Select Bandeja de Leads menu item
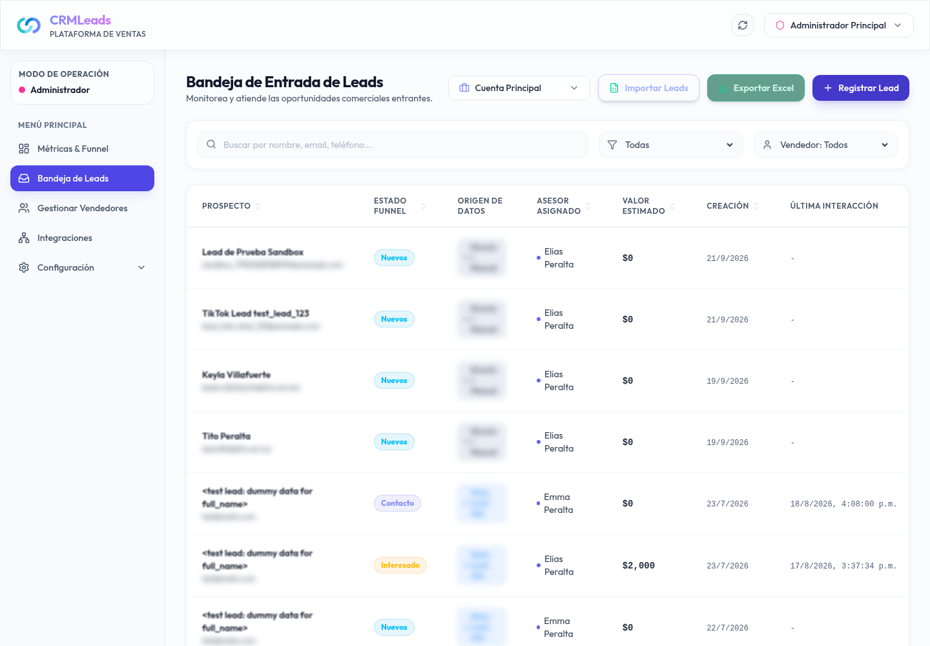Image resolution: width=930 pixels, height=646 pixels. coord(82,178)
